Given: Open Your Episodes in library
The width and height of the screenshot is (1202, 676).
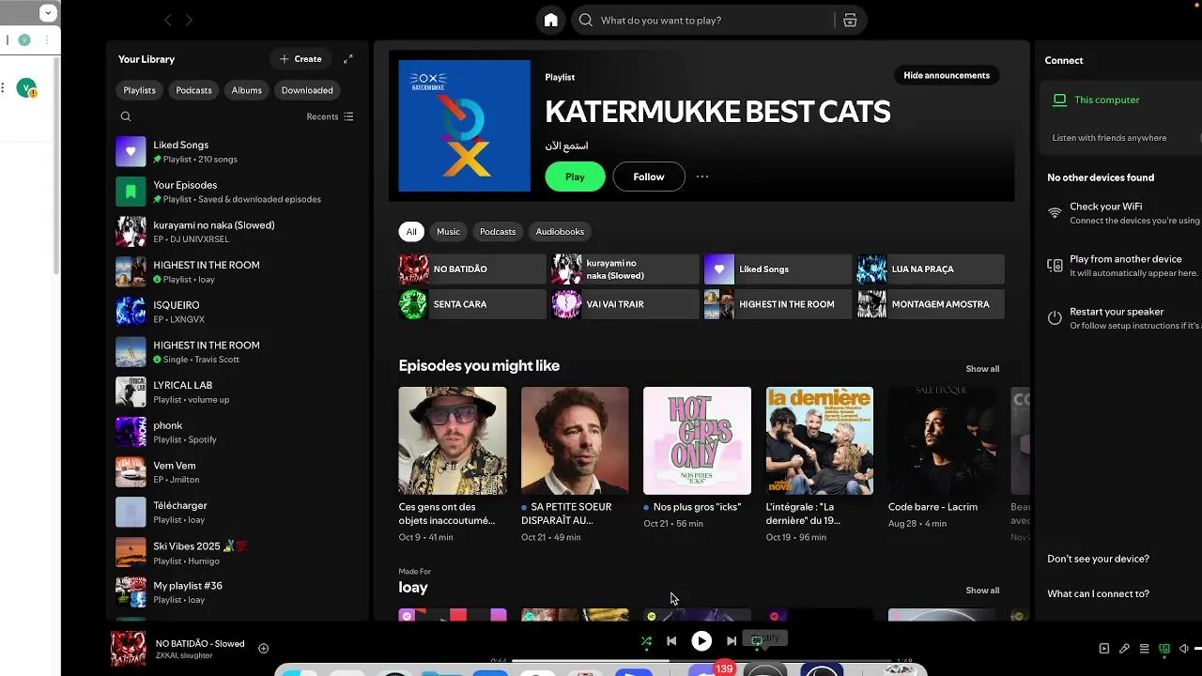Looking at the screenshot, I should [x=239, y=192].
